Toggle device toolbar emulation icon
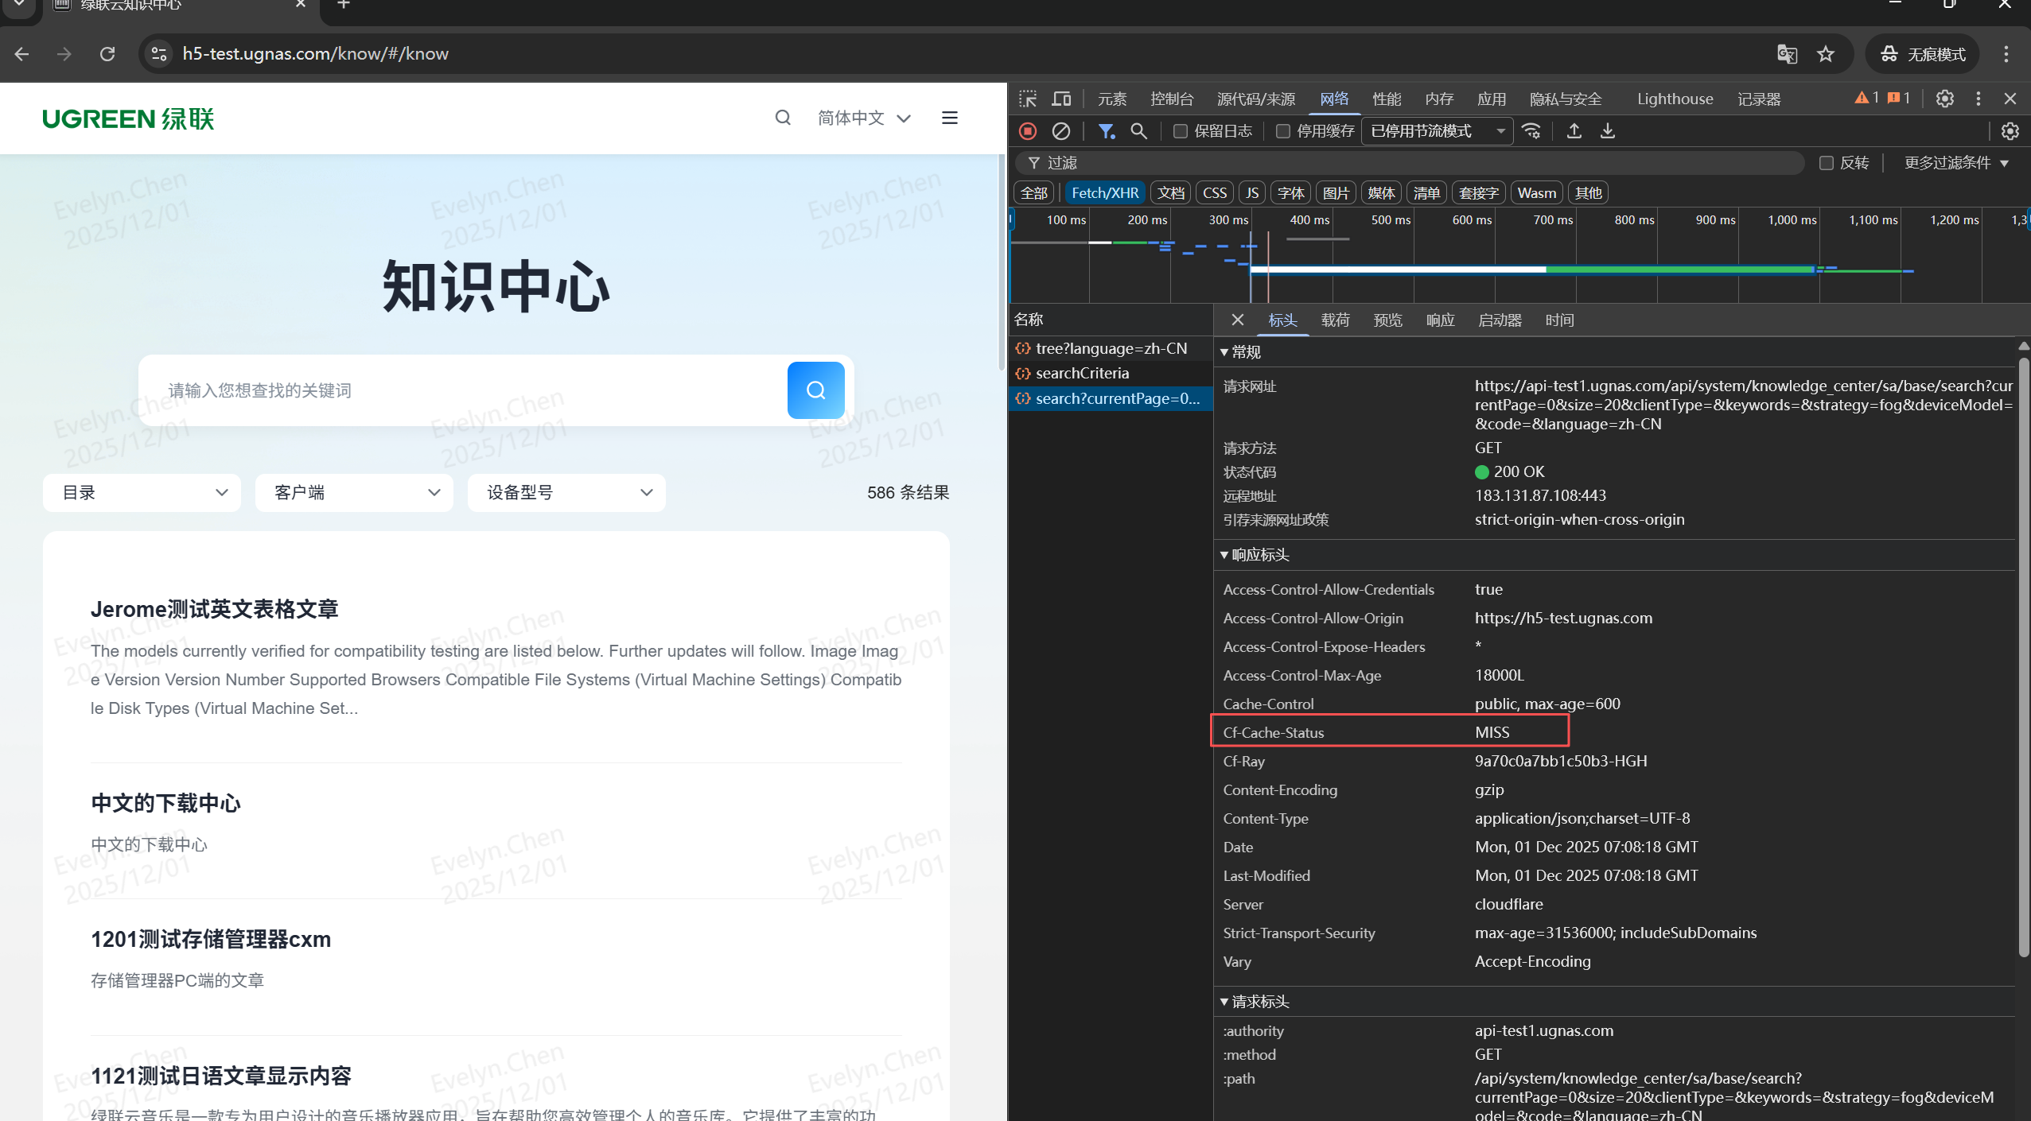2031x1121 pixels. coord(1061,99)
